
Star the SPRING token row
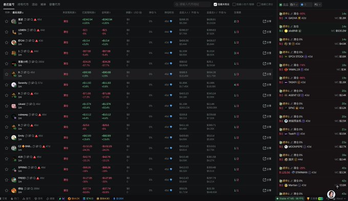[7, 169]
